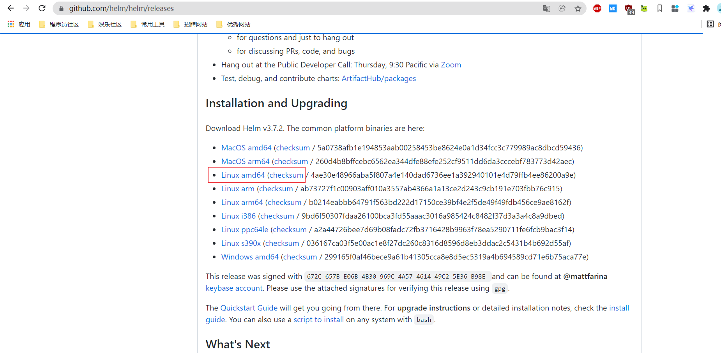Open the grid squares extension icon
The image size is (721, 353).
675,8
